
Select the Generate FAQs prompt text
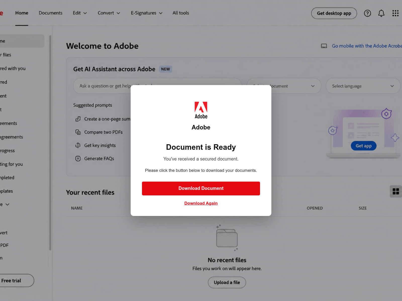tap(99, 159)
